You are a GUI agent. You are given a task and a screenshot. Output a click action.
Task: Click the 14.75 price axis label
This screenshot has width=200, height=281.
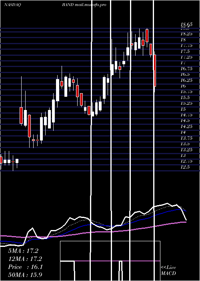186,115
